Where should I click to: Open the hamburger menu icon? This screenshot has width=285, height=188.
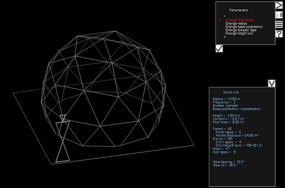(280, 25)
